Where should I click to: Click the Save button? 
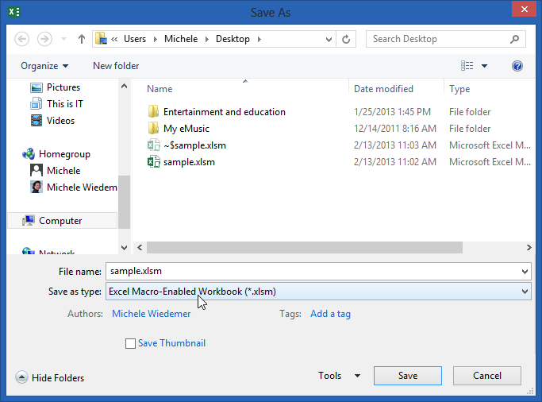coord(407,376)
